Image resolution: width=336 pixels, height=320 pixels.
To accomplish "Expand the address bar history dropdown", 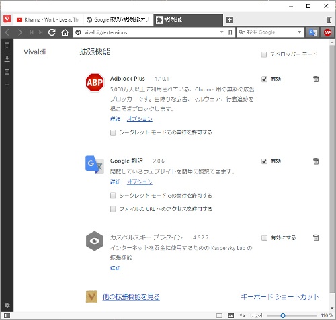I will coord(222,32).
